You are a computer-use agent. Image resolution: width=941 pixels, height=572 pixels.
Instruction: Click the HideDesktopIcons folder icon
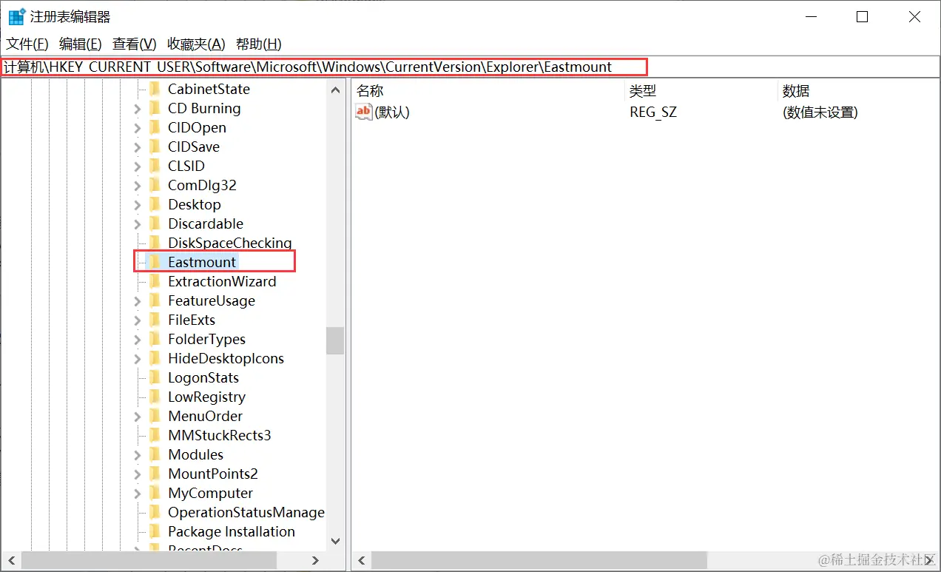155,358
